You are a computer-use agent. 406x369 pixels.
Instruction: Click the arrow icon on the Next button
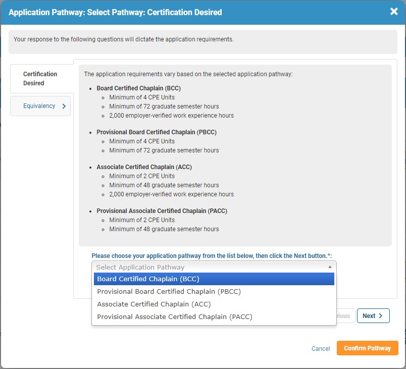381,316
